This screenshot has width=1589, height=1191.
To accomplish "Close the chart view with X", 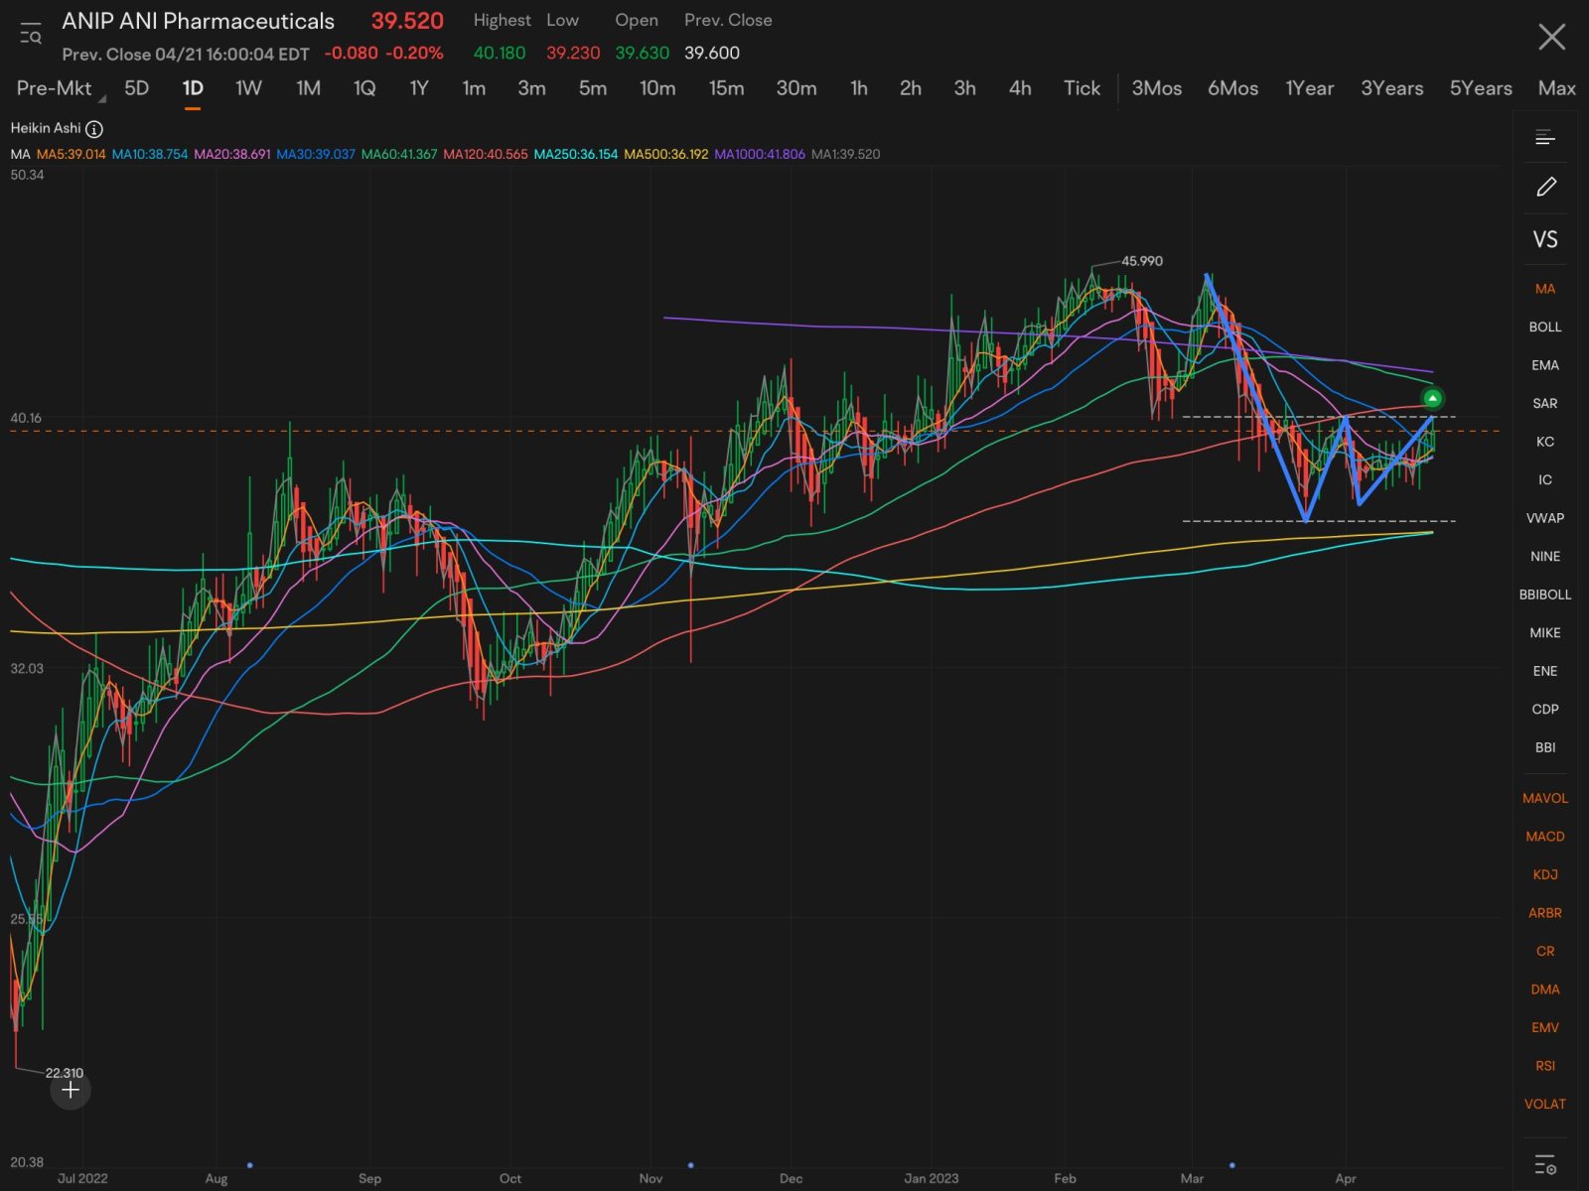I will pyautogui.click(x=1551, y=38).
